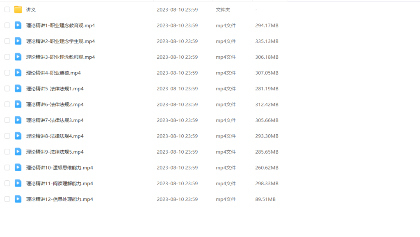
Task: Select checkbox for 理论精讲2-职业理念学生观.mp4
Action: [7, 41]
